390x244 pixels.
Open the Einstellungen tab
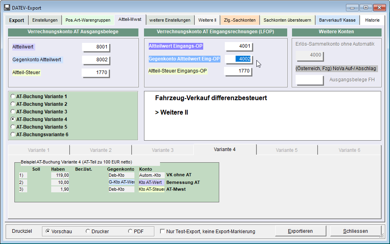pos(45,20)
